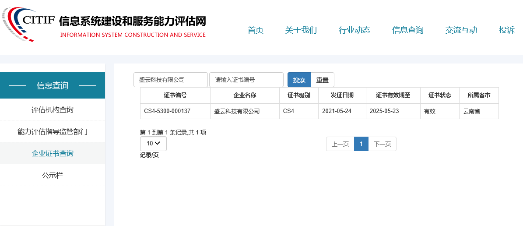Screen dimensions: 523x226
Task: Click the 有效 status cell
Action: [x=440, y=111]
